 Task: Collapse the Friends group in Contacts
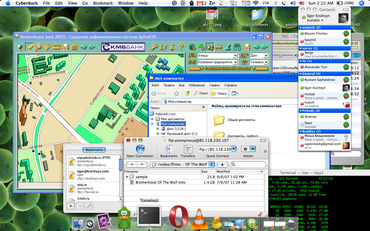click(x=301, y=111)
